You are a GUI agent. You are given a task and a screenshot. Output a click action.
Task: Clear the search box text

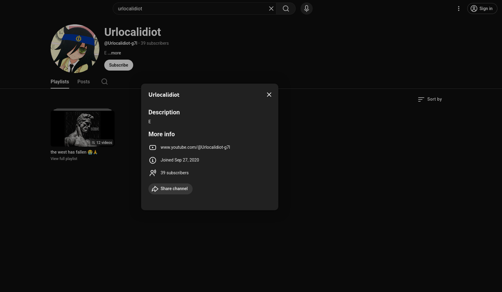(271, 9)
